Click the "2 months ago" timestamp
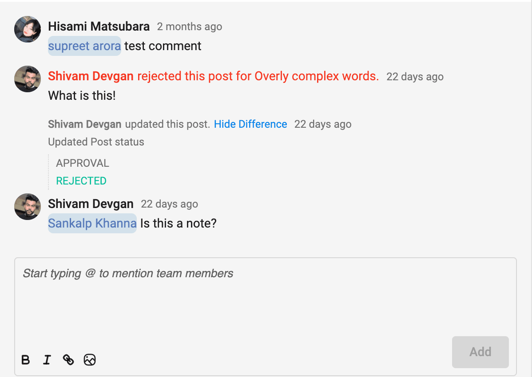 (190, 27)
